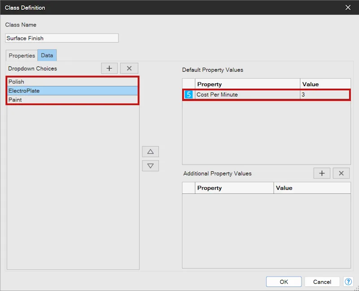
Task: Select the Cost Per Minute row header
Action: pyautogui.click(x=188, y=95)
